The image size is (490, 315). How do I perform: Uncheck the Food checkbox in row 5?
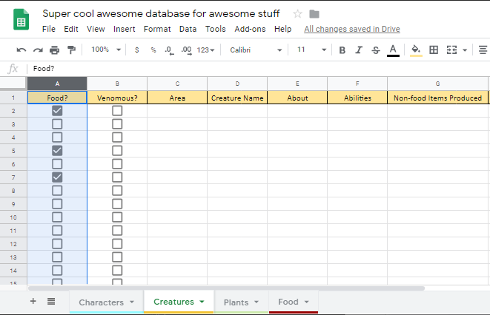(57, 151)
